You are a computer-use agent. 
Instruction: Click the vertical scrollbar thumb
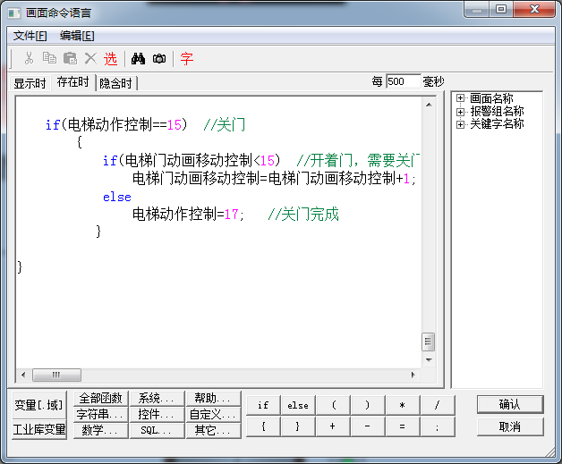pyautogui.click(x=429, y=342)
